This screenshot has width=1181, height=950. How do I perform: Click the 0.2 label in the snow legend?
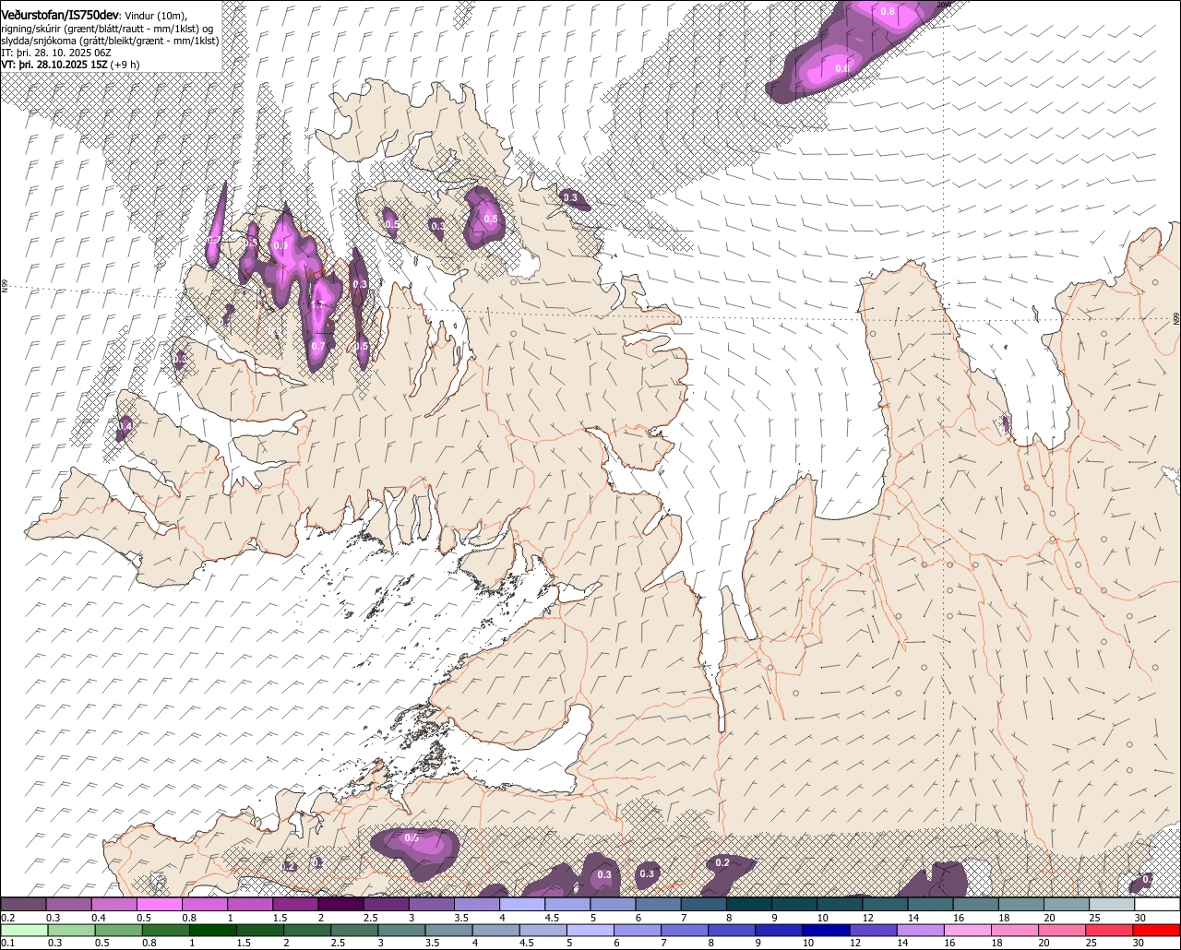(x=8, y=918)
